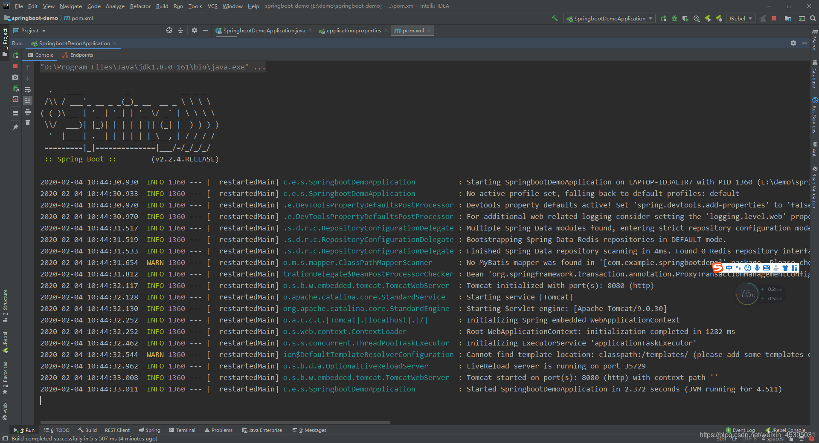
Task: Hide Project panel with minus icon
Action: [x=206, y=30]
